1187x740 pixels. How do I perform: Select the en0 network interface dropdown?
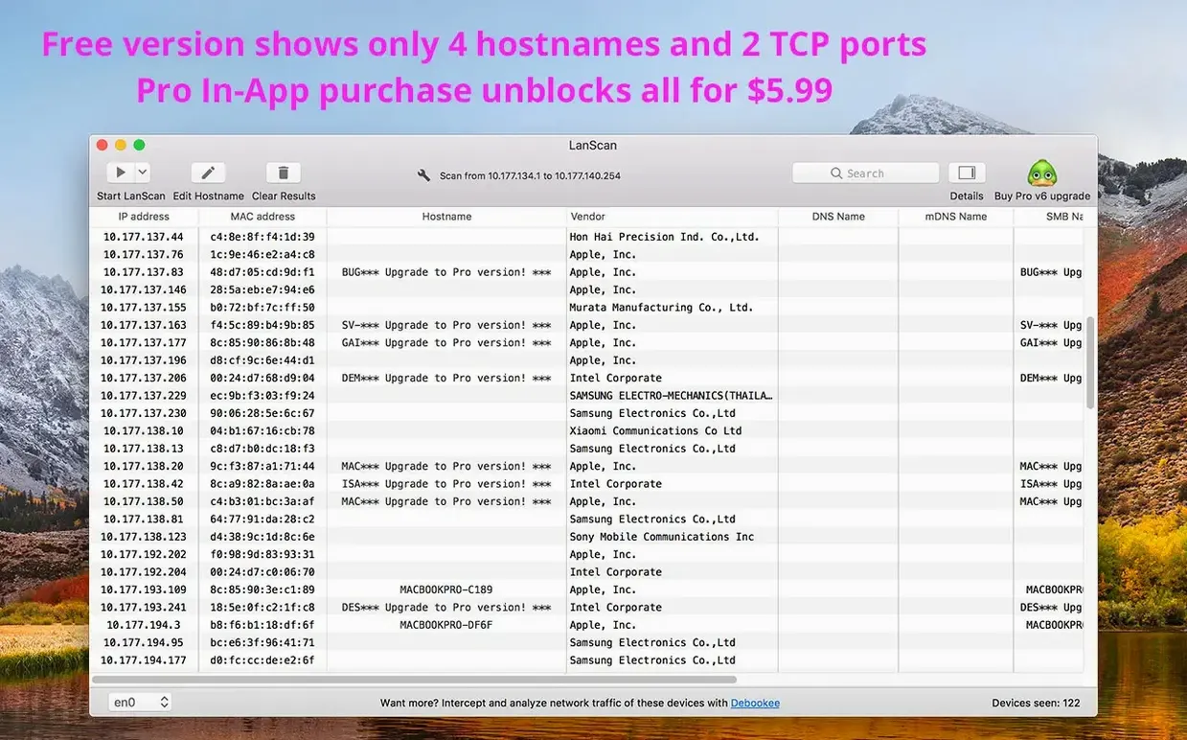point(140,703)
